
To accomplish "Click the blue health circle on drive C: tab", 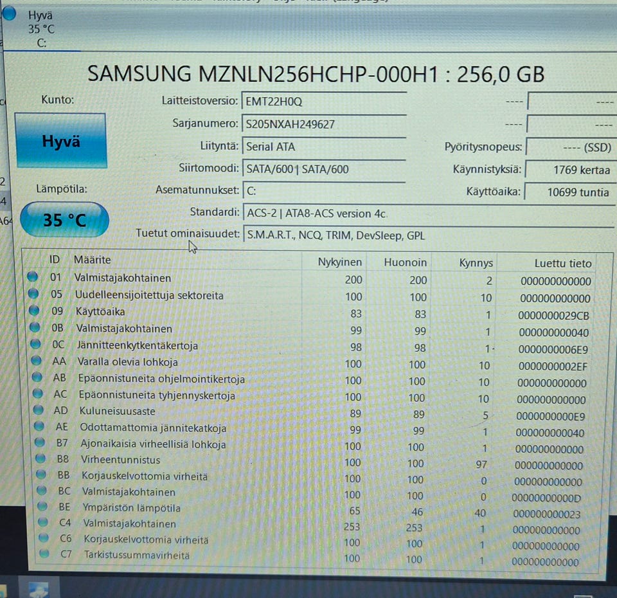I will (x=8, y=13).
